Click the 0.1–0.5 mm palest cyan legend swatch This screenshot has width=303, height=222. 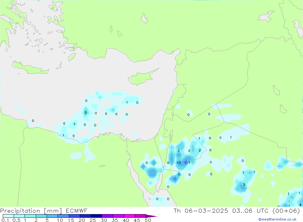pos(8,216)
